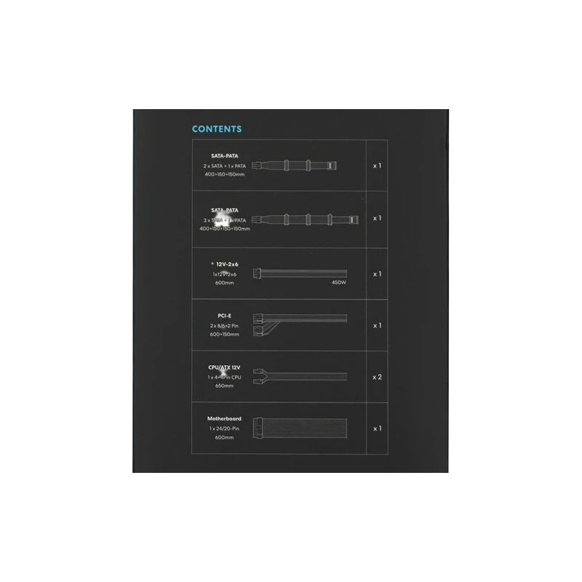Click the '1x12V-2x6' description text
The height and width of the screenshot is (582, 582).
point(225,274)
